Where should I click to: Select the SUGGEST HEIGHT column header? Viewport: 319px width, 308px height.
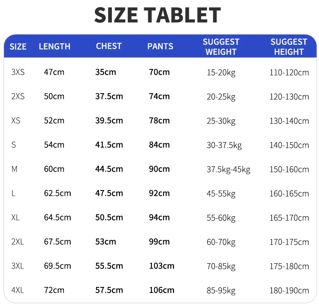click(x=289, y=47)
